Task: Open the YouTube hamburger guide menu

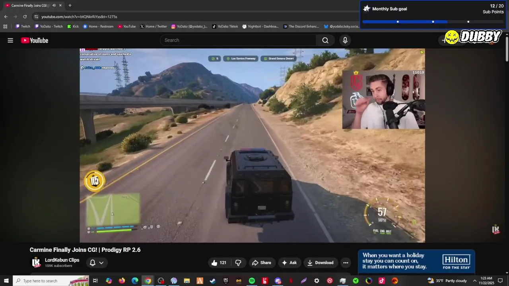Action: click(x=10, y=40)
